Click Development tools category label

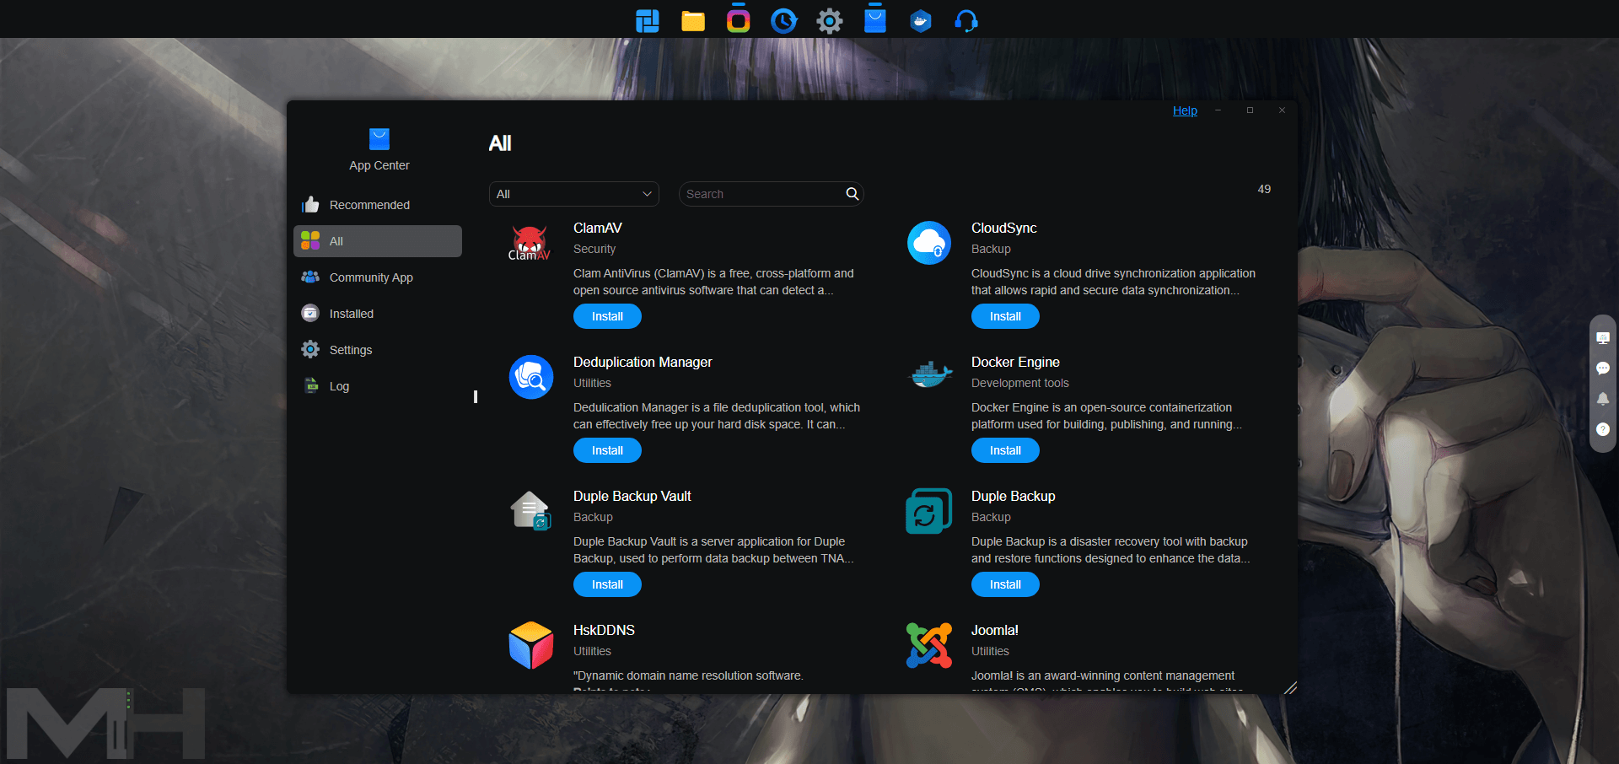click(1019, 383)
